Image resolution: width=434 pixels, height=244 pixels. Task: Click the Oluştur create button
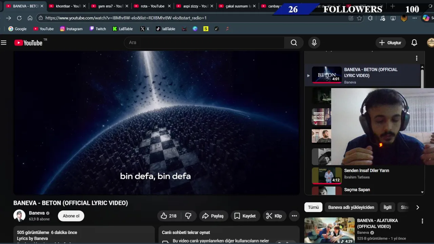pyautogui.click(x=390, y=43)
